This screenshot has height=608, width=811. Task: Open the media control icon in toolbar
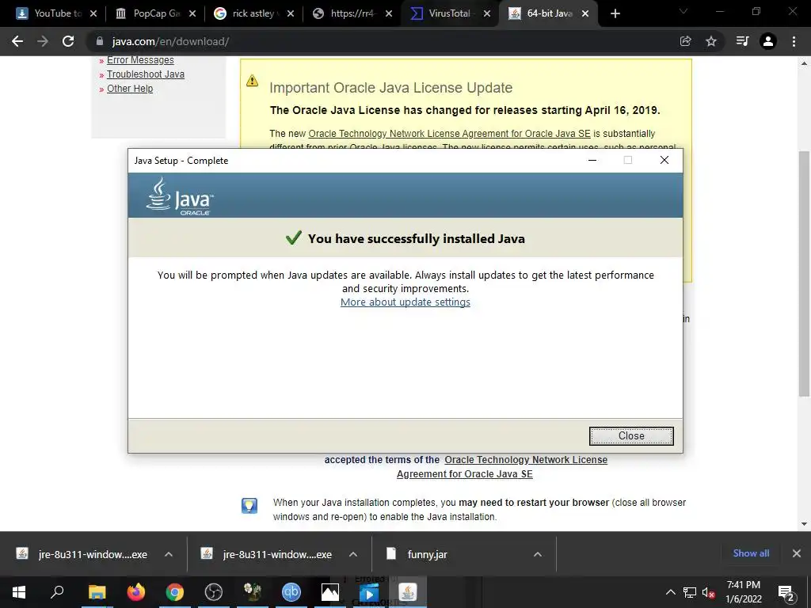click(x=742, y=41)
